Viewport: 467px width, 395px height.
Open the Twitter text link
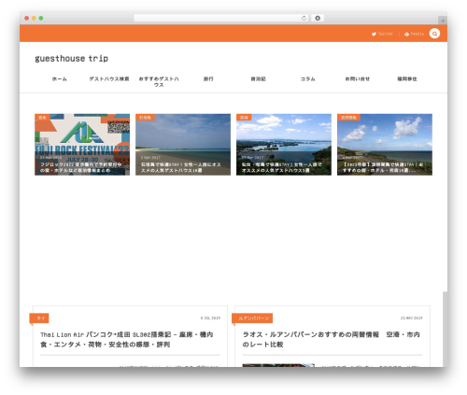[386, 34]
